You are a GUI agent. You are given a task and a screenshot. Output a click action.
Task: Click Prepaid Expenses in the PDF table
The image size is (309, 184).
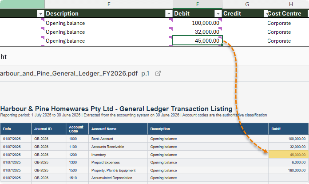coord(105,162)
